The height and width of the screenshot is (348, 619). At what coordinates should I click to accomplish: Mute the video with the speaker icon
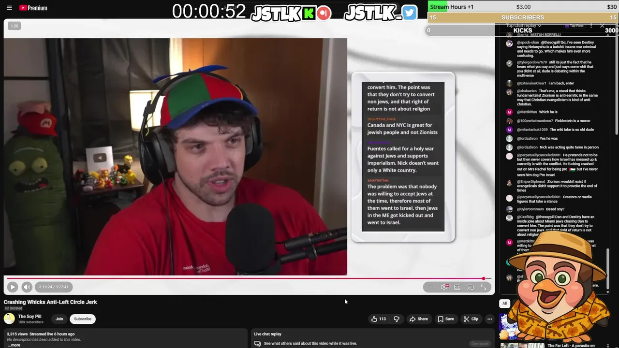point(27,287)
